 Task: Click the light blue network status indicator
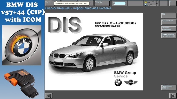[x=146, y=5]
